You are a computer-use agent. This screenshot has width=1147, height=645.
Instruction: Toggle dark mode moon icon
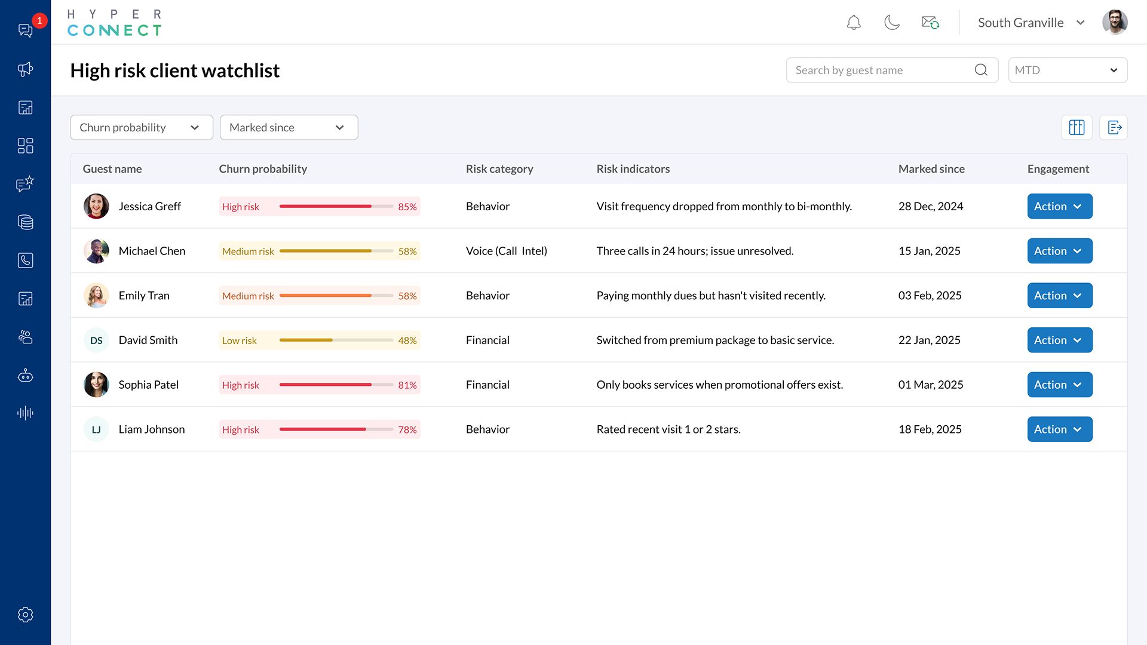pos(891,23)
